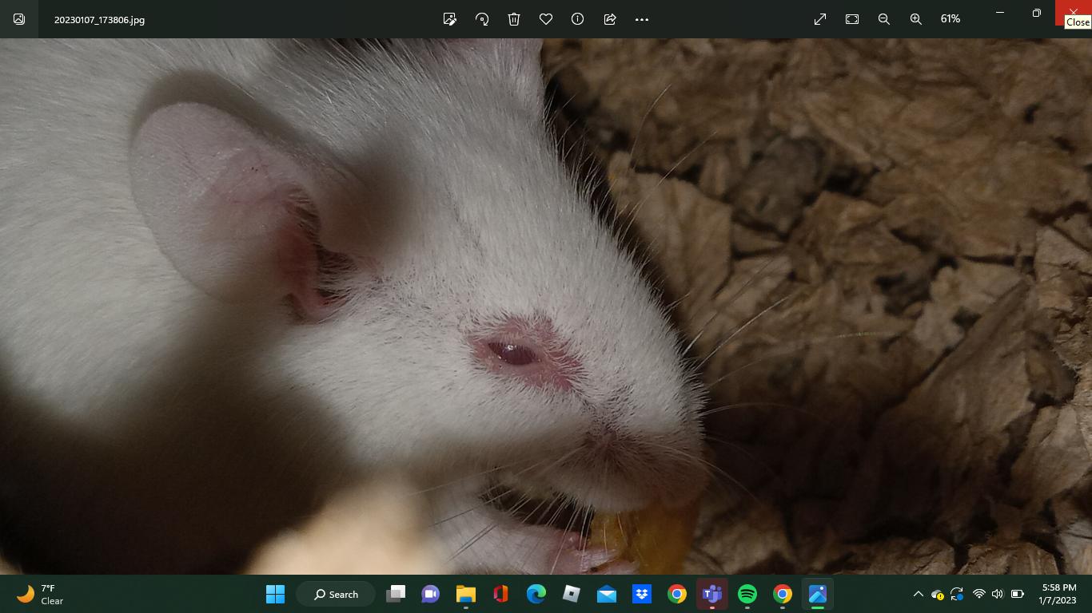Screen dimensions: 1092x613
Task: Switch to Microsoft Teams on the taskbar
Action: tap(712, 594)
